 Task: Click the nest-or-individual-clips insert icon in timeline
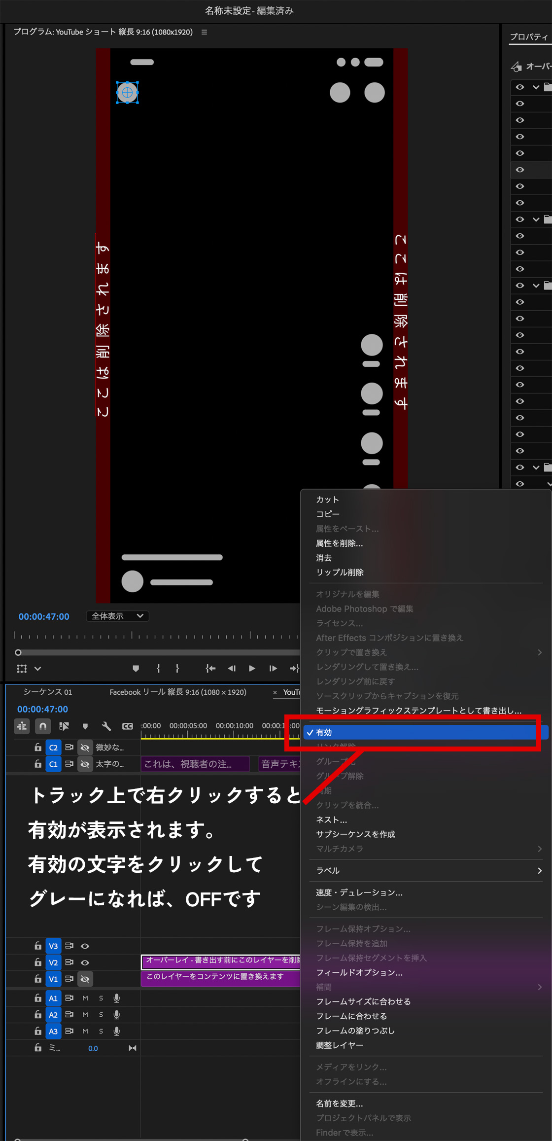(x=22, y=726)
